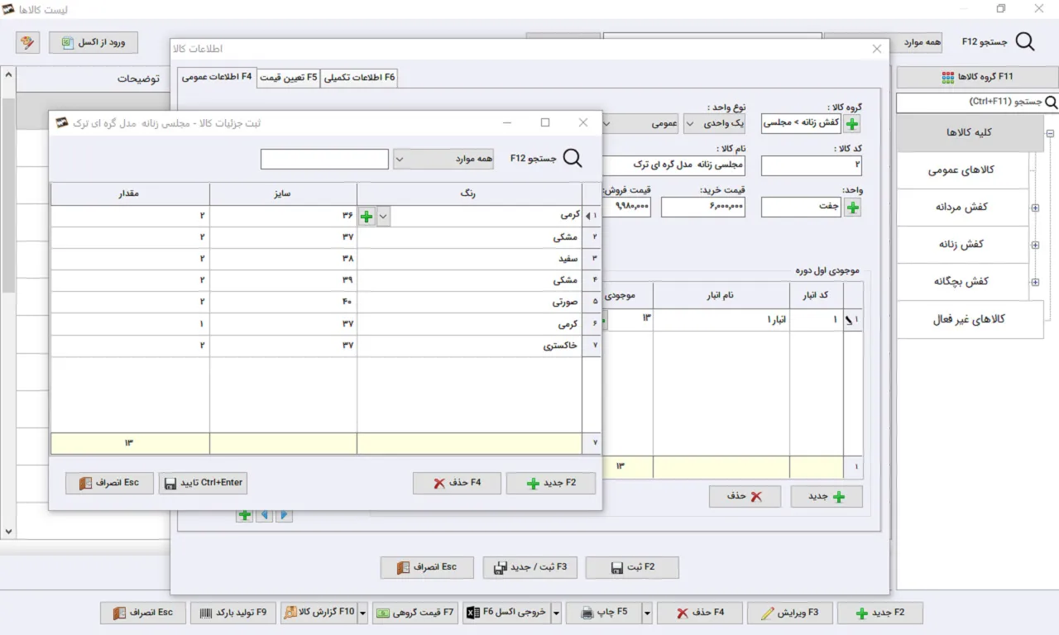This screenshot has height=635, width=1059.
Task: Click F3 ویرایش in the bottom toolbar
Action: click(x=789, y=613)
